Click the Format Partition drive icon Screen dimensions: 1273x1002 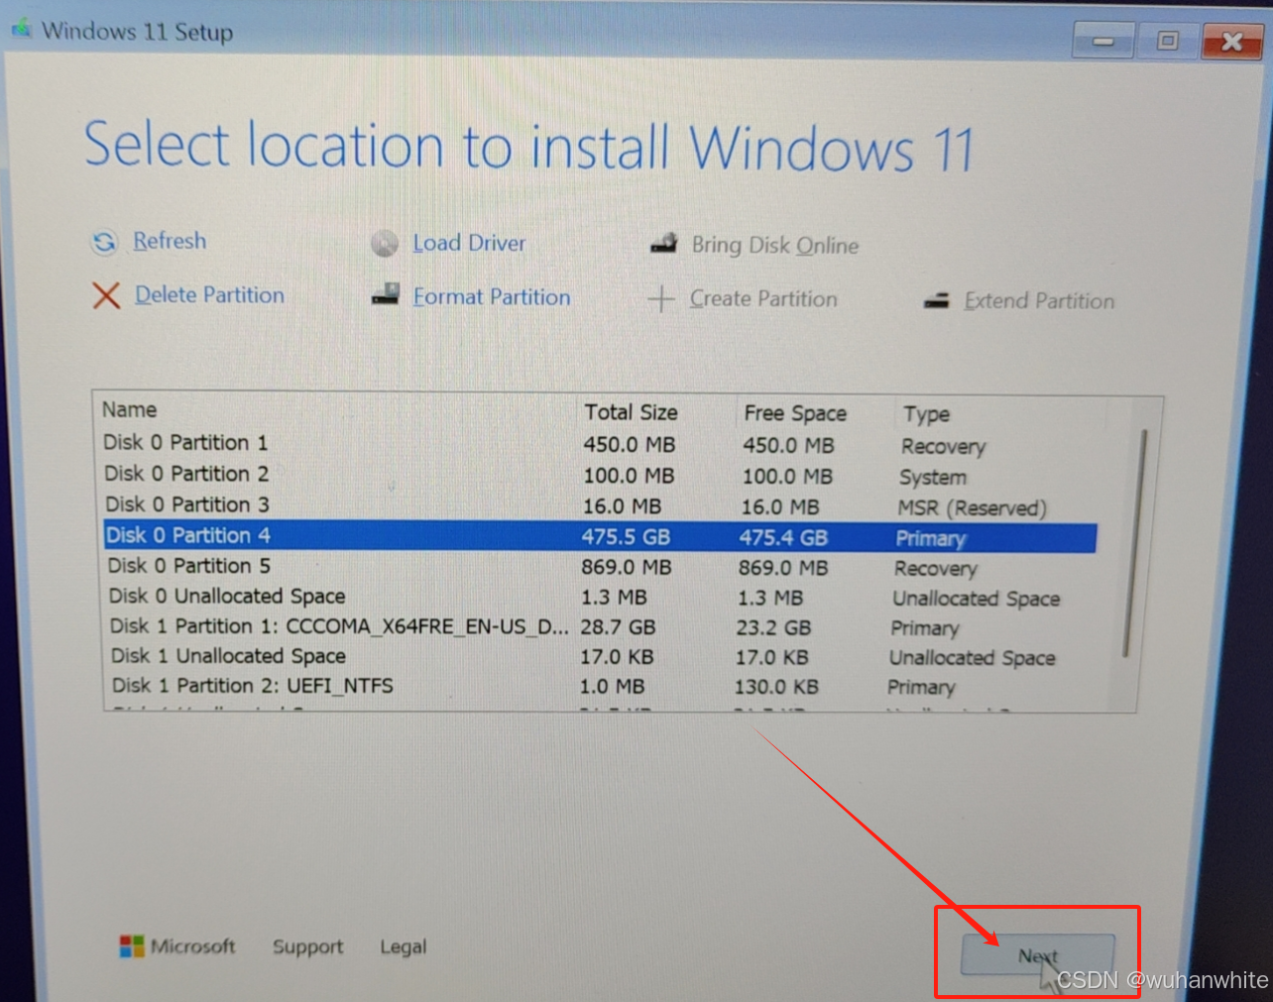click(386, 296)
